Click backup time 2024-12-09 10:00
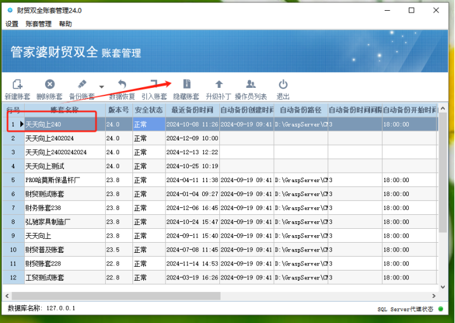455x323 pixels. (x=192, y=138)
